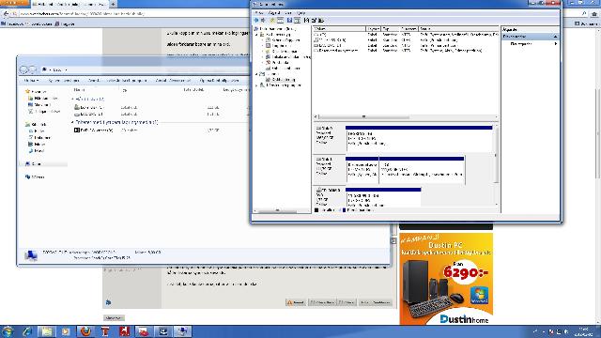
Task: Click the Favorites star in Explorer sidebar
Action: point(27,92)
